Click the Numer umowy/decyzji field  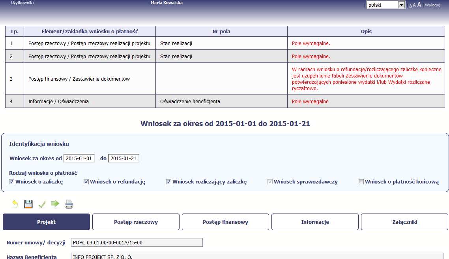click(137, 242)
